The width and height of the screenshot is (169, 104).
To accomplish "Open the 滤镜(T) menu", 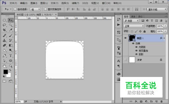I will [x=75, y=3].
